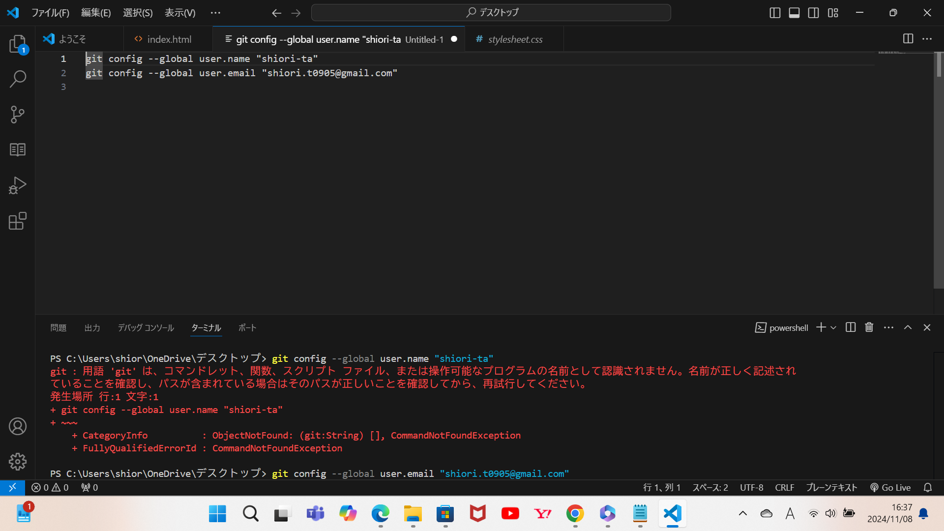Change encoding via UTF-8 indicator
Screen dimensions: 944x531
[751, 487]
